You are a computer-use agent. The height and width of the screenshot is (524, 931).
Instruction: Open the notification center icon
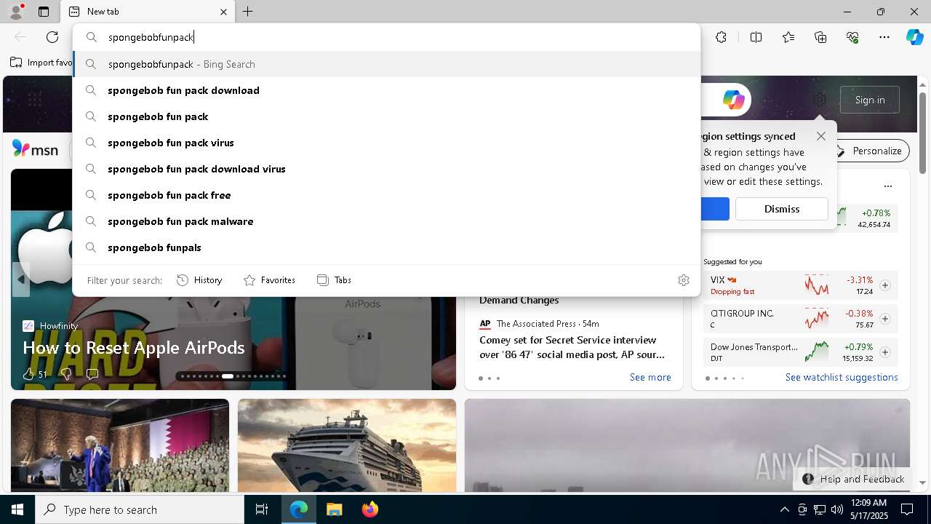(907, 509)
